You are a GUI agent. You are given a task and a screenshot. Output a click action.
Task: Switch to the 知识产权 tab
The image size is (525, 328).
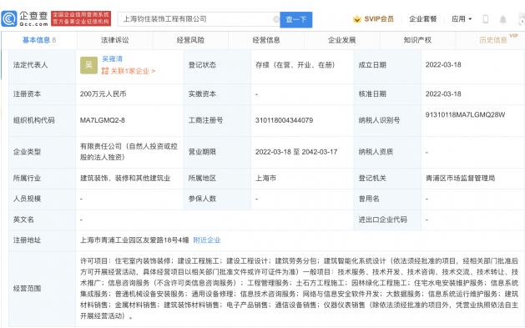(x=417, y=40)
